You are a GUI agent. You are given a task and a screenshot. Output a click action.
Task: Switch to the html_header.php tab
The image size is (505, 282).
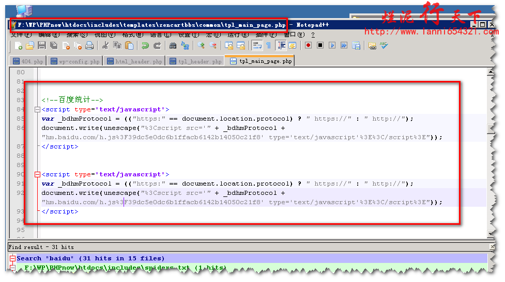(134, 61)
